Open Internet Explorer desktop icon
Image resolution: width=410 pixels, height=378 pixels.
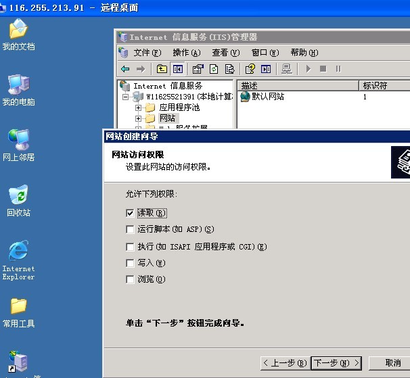click(18, 251)
